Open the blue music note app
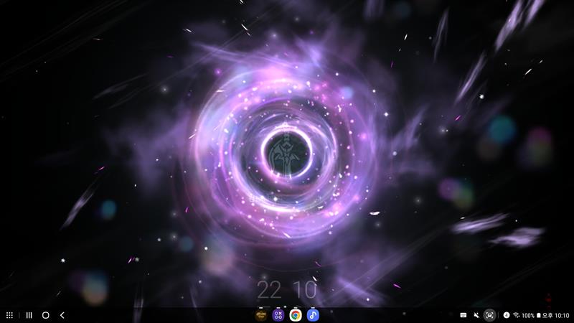The width and height of the screenshot is (574, 323). [313, 315]
